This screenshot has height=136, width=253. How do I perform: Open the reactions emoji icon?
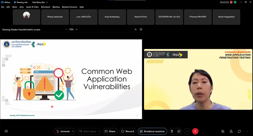pos(179,131)
